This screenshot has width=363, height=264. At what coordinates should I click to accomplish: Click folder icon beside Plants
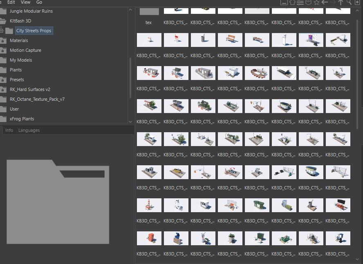click(x=3, y=70)
